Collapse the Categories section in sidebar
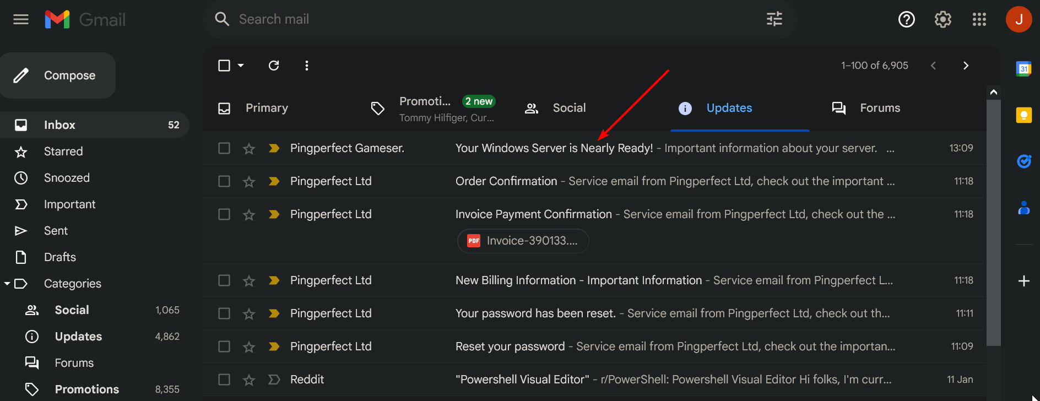 pos(7,284)
